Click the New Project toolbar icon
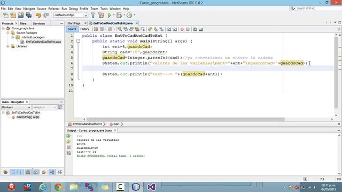 click(13, 15)
